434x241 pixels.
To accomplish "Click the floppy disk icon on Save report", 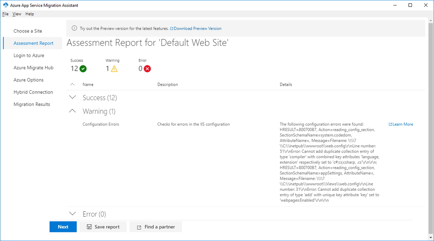I will pyautogui.click(x=89, y=227).
